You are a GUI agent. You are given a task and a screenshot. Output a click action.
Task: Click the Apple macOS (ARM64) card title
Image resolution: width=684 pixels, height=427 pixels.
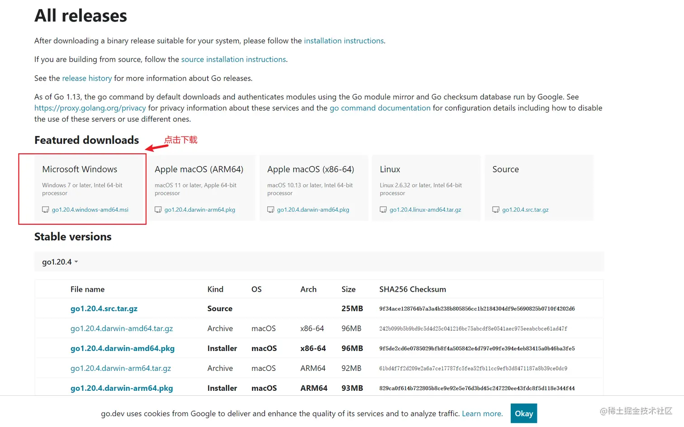(x=199, y=169)
